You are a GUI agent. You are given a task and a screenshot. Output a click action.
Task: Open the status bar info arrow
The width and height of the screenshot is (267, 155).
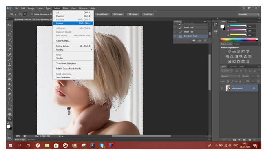[60, 136]
